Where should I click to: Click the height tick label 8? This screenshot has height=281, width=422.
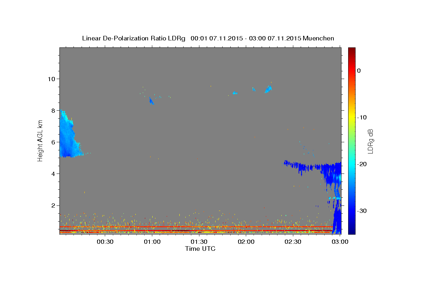[54, 110]
